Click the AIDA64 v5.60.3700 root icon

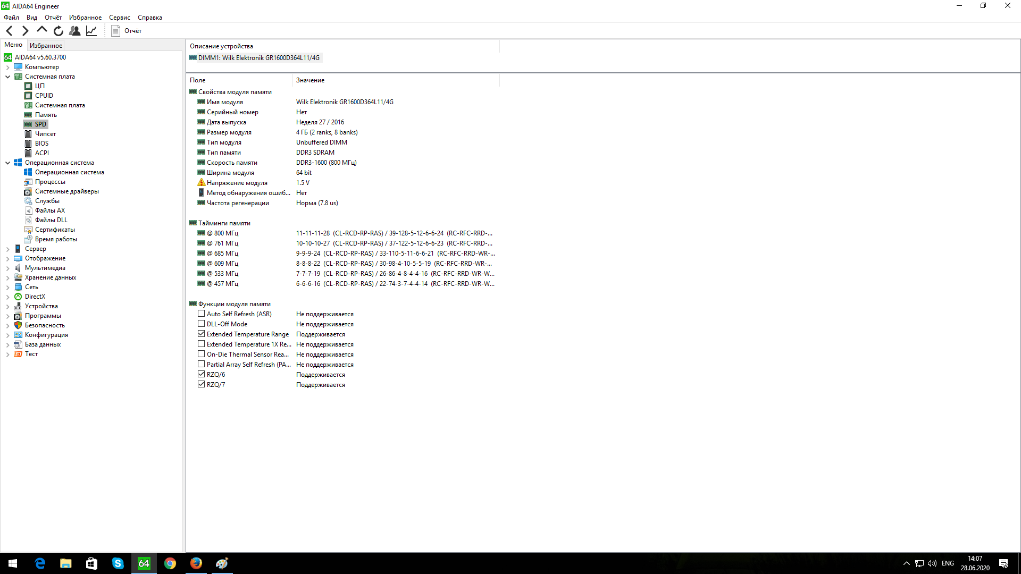coord(8,57)
